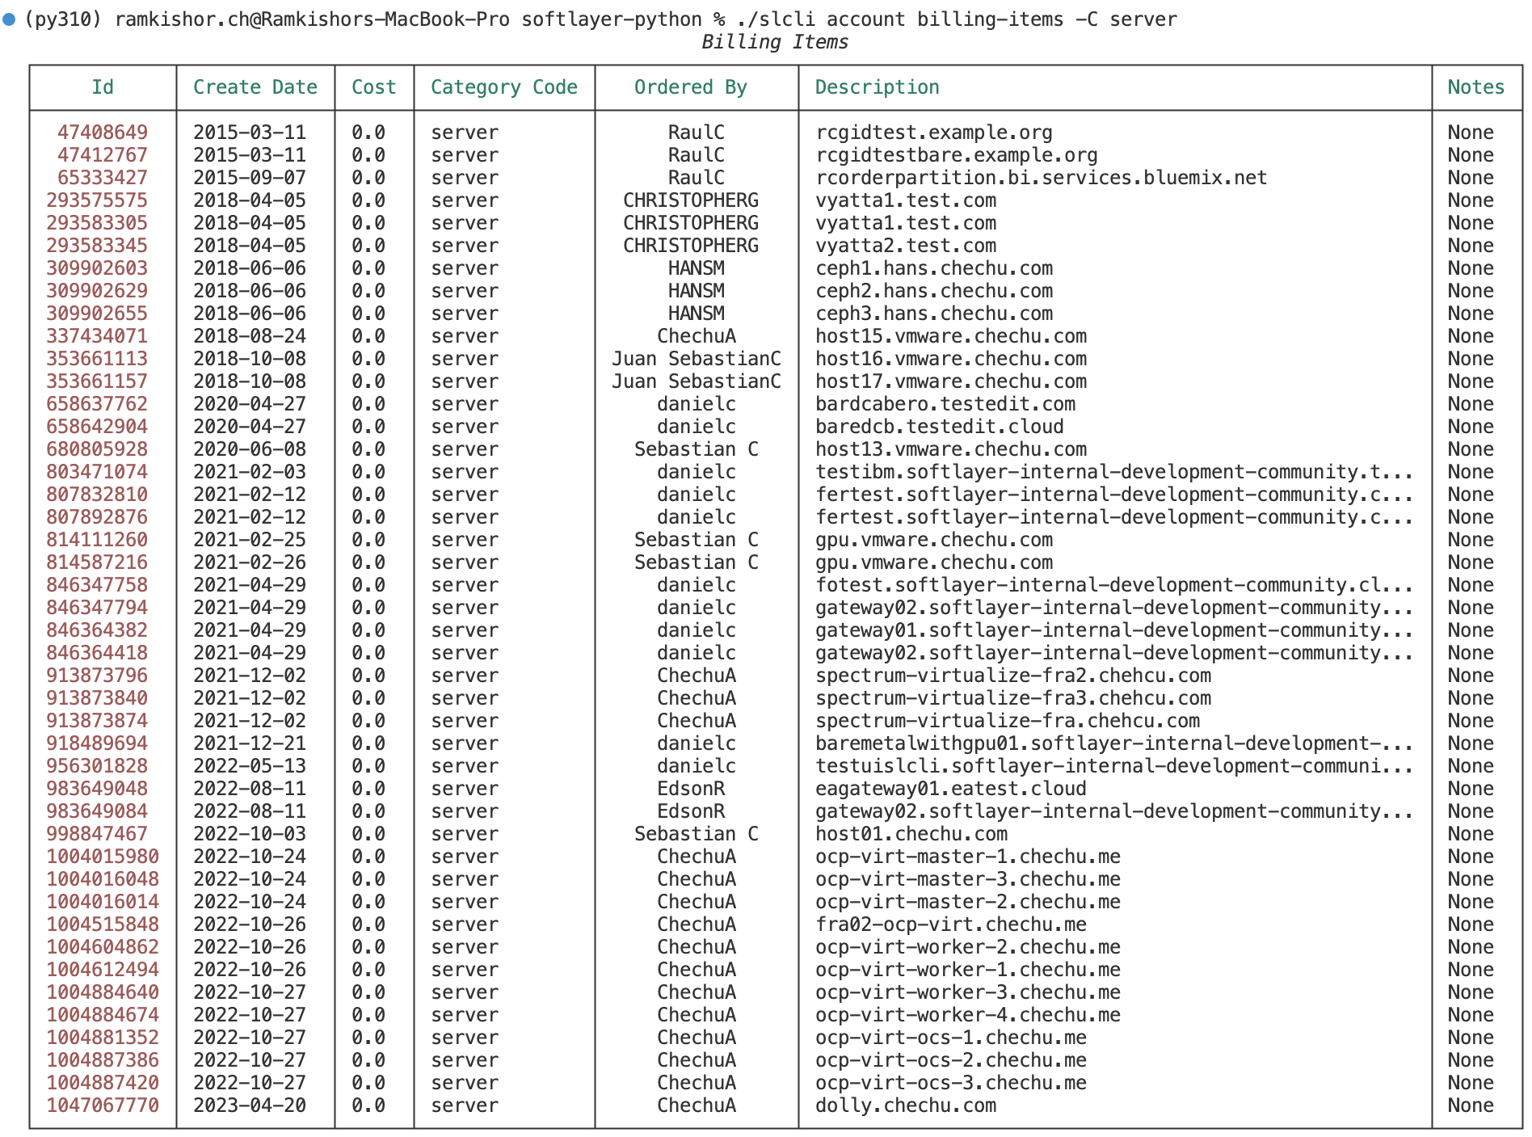This screenshot has width=1532, height=1137.
Task: Click description rcorderpartition.bi.services.bluemix.net
Action: point(1042,178)
